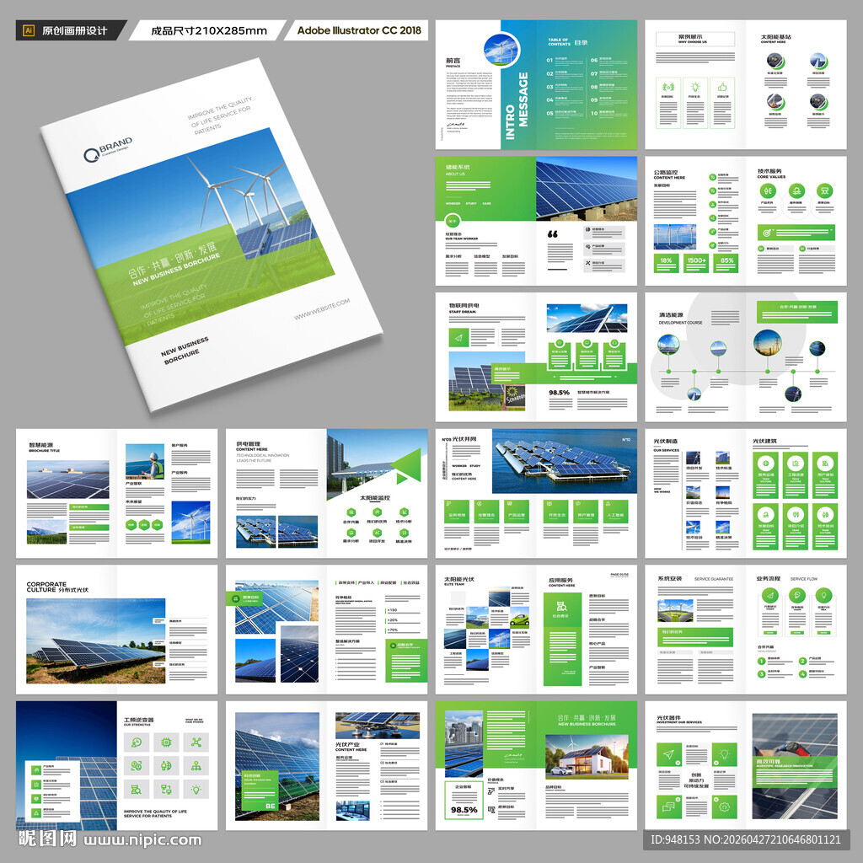Click the lightbulb icon on the 案例展示 page
The image size is (863, 863).
pyautogui.click(x=695, y=87)
